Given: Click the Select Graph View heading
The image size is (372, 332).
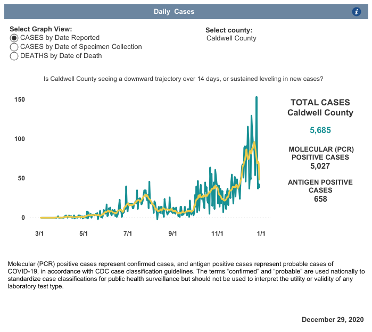Looking at the screenshot, I should (x=41, y=29).
